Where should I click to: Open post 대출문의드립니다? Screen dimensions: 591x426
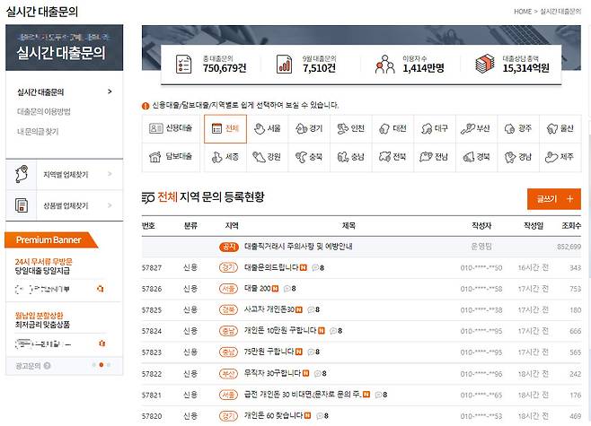click(x=271, y=267)
